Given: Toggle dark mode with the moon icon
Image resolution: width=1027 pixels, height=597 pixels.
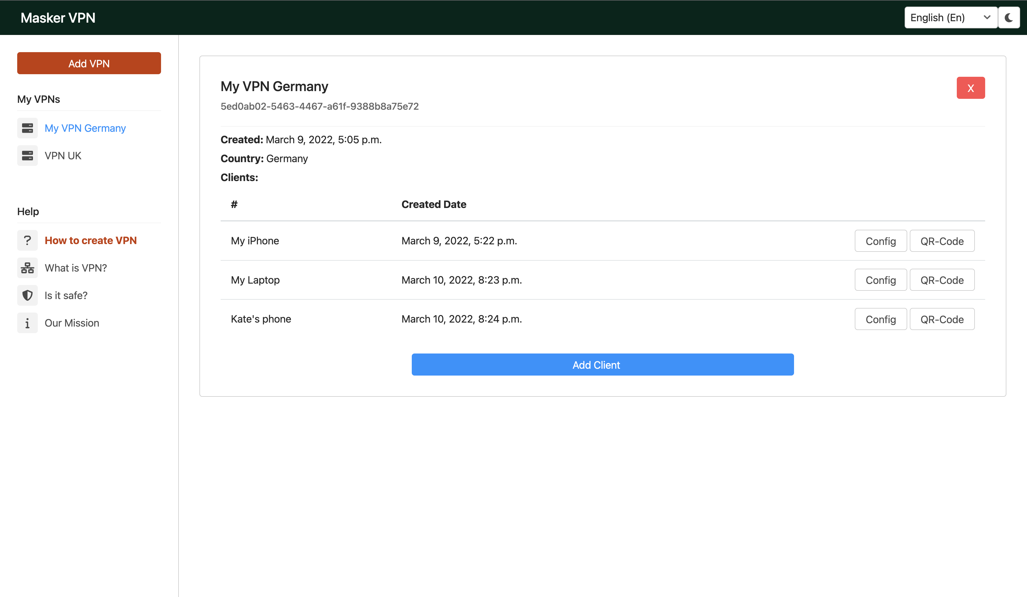Looking at the screenshot, I should (1009, 17).
